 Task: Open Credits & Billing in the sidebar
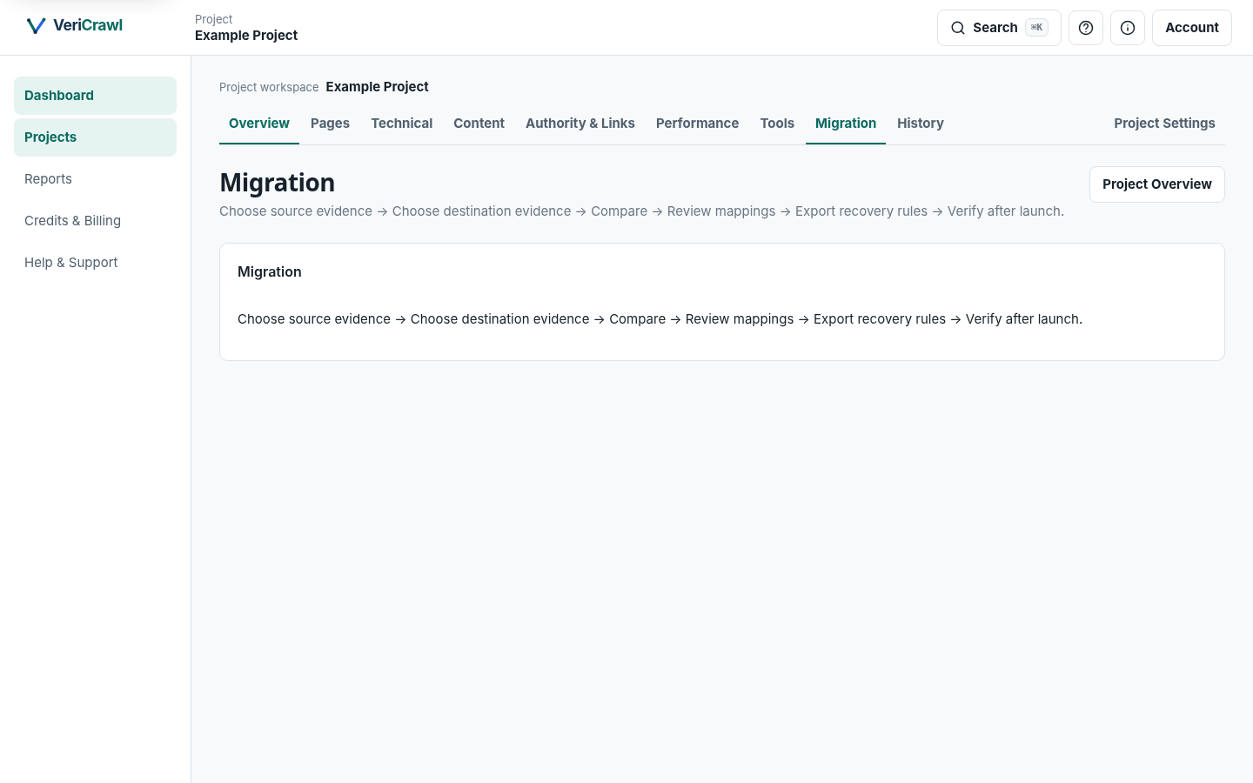coord(95,221)
